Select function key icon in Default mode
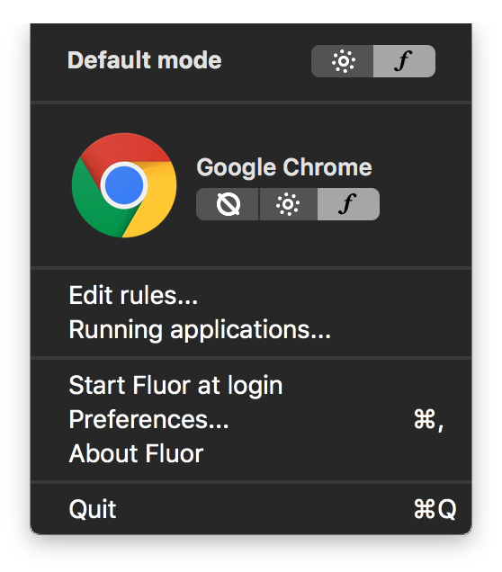Screen dimensions: 502x572 (404, 60)
